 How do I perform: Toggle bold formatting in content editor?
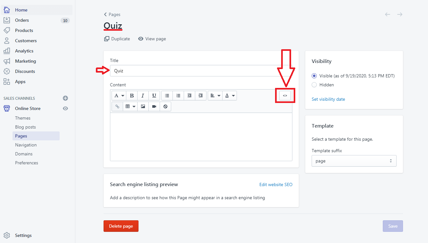point(132,96)
